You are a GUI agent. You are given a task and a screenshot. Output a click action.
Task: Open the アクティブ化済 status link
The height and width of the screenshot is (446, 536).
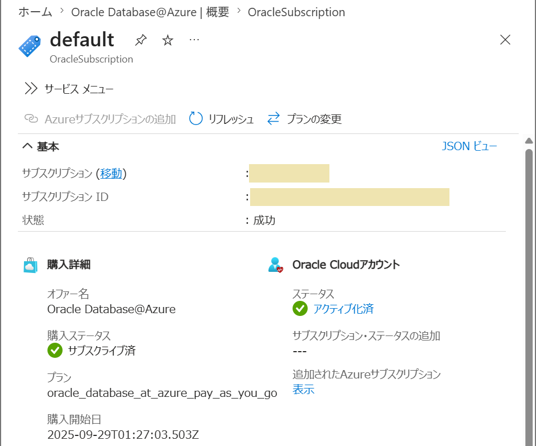click(343, 309)
